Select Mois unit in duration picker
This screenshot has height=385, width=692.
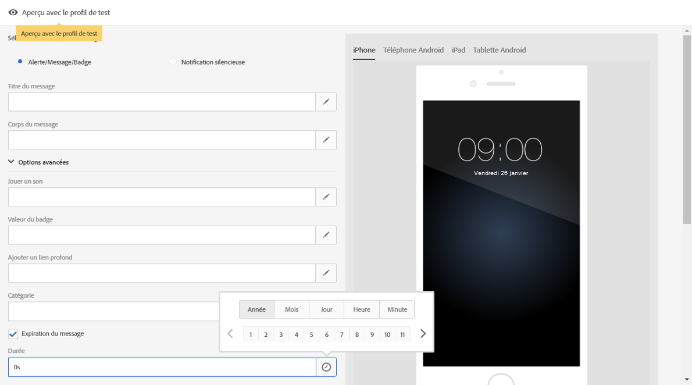(292, 309)
